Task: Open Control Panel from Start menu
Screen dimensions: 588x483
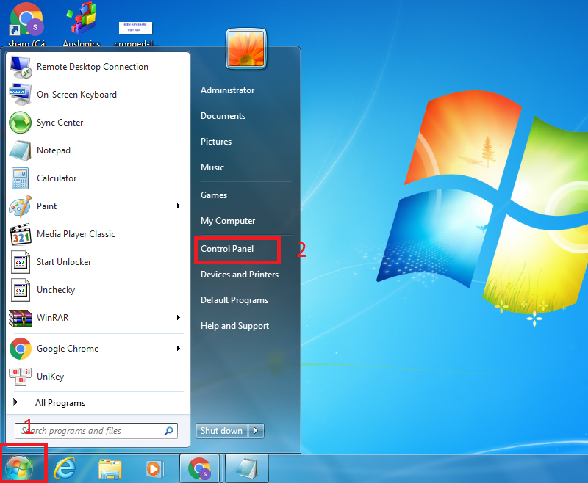Action: 227,249
